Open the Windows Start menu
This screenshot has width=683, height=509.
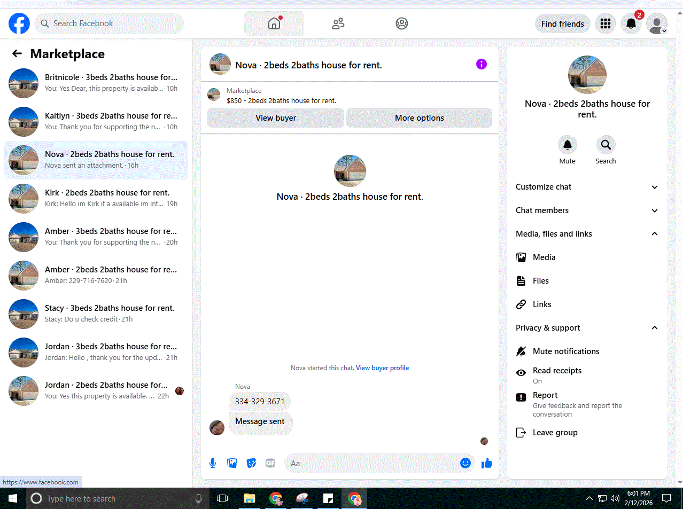coord(13,498)
